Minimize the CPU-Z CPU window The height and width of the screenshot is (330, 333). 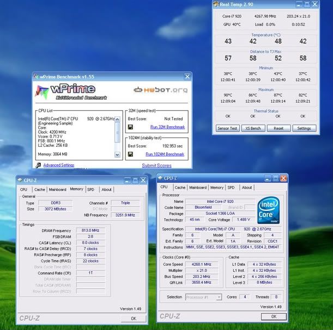click(x=268, y=178)
